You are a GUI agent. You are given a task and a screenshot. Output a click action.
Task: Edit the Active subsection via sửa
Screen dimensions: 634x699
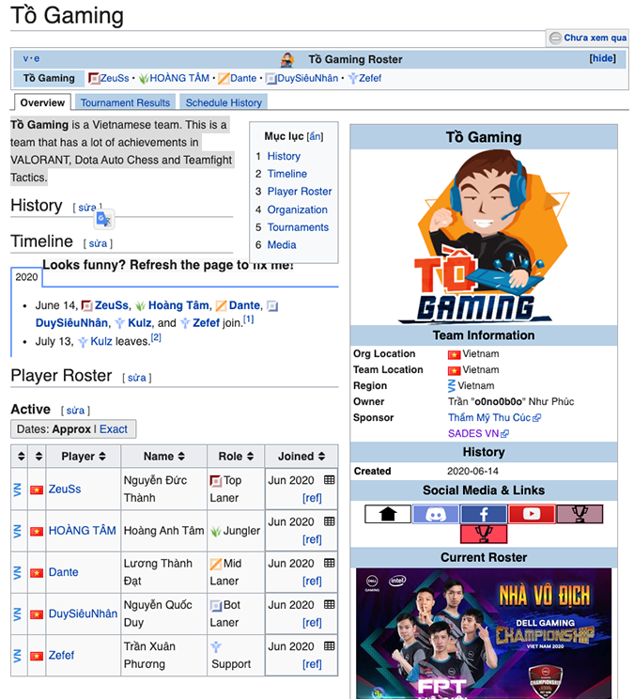pyautogui.click(x=75, y=411)
